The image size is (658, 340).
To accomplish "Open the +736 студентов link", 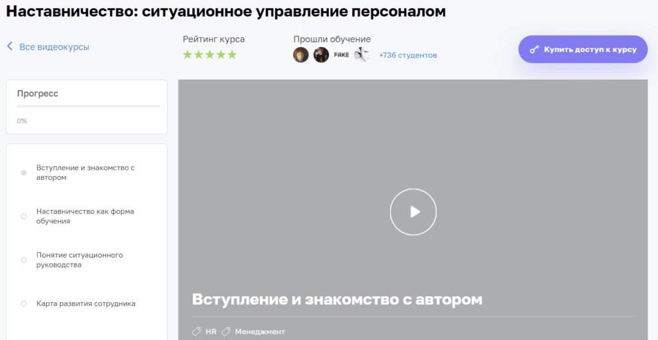I will (408, 55).
